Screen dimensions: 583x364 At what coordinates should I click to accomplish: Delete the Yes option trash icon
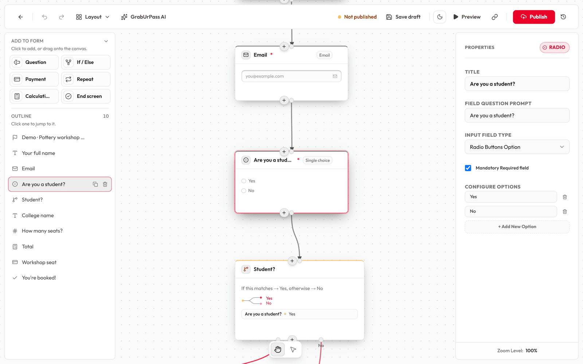[565, 197]
